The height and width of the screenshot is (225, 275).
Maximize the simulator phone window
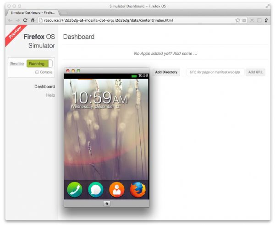pos(78,71)
